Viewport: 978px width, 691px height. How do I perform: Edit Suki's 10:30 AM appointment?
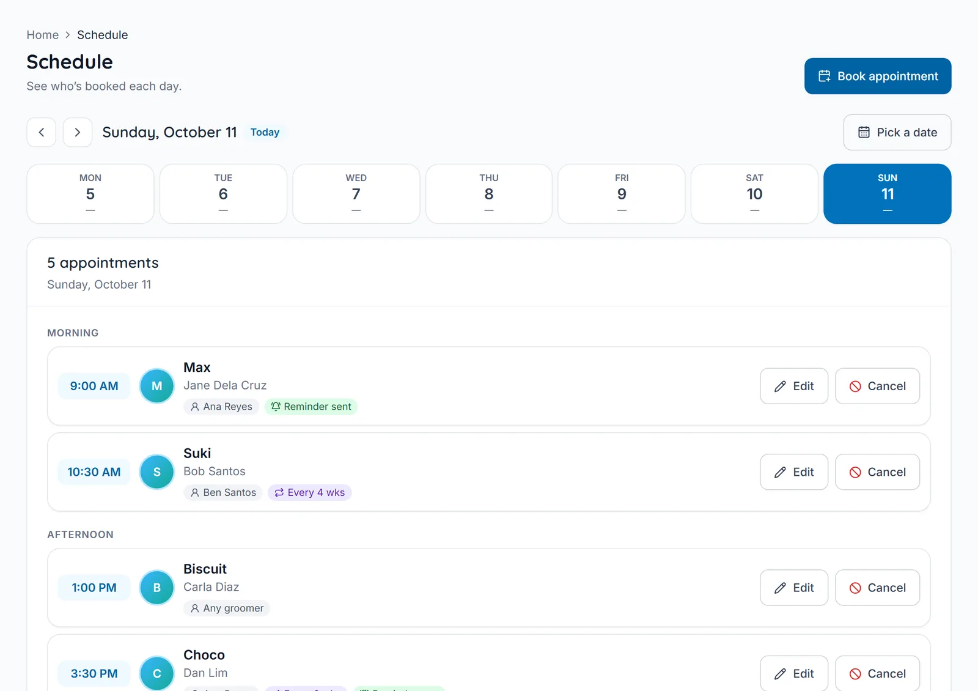click(794, 472)
